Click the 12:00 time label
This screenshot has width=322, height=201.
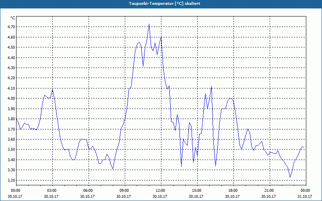(x=161, y=191)
